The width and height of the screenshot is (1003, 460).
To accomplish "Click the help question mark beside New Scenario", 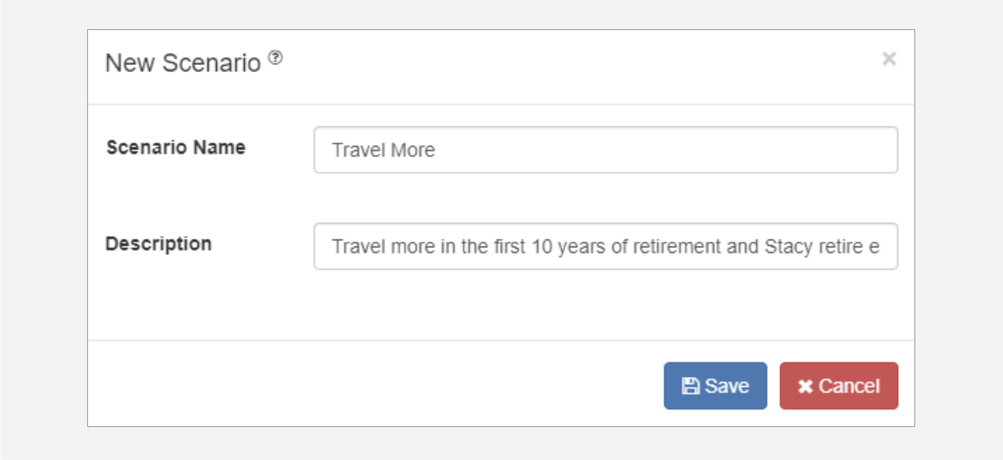I will pyautogui.click(x=275, y=58).
